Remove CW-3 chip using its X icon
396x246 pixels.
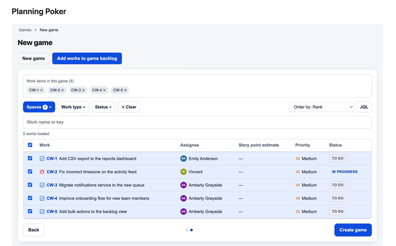[84, 90]
